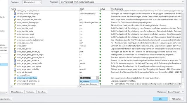Click the lightning icon beside weld_ui_standard
This screenshot has width=187, height=105.
pos(15,72)
